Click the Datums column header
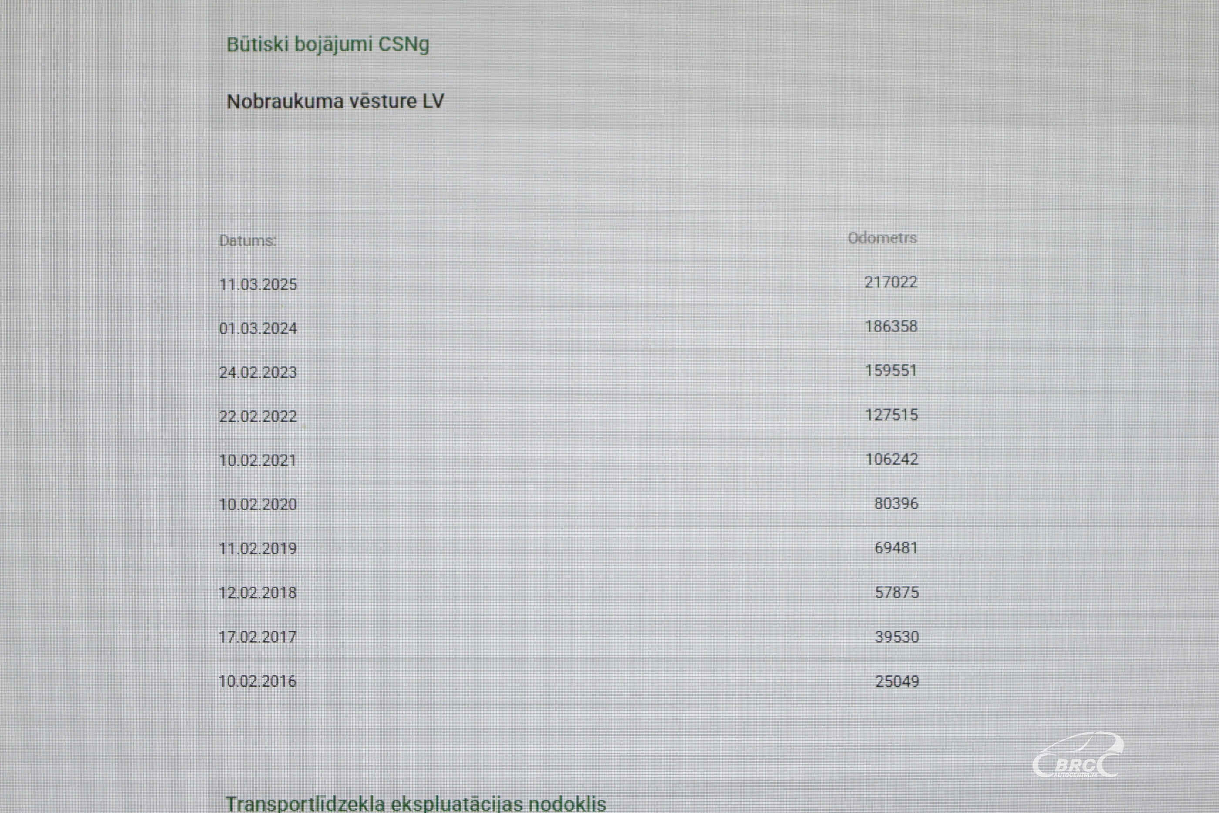Viewport: 1219px width, 813px height. (x=247, y=240)
